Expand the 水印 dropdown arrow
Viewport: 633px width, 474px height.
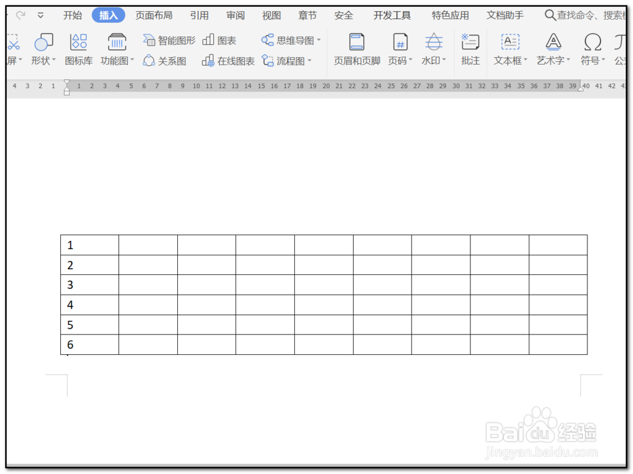point(444,60)
